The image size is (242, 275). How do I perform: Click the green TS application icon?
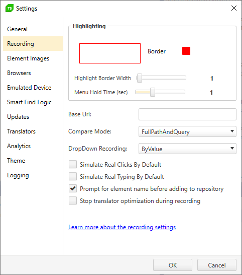tap(10, 8)
